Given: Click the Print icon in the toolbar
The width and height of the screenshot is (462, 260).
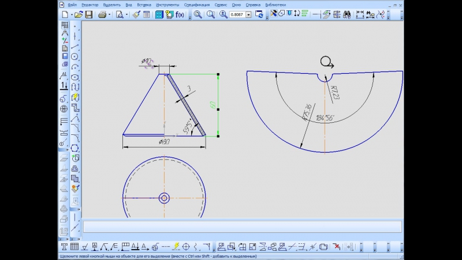Looking at the screenshot, I should [x=102, y=14].
